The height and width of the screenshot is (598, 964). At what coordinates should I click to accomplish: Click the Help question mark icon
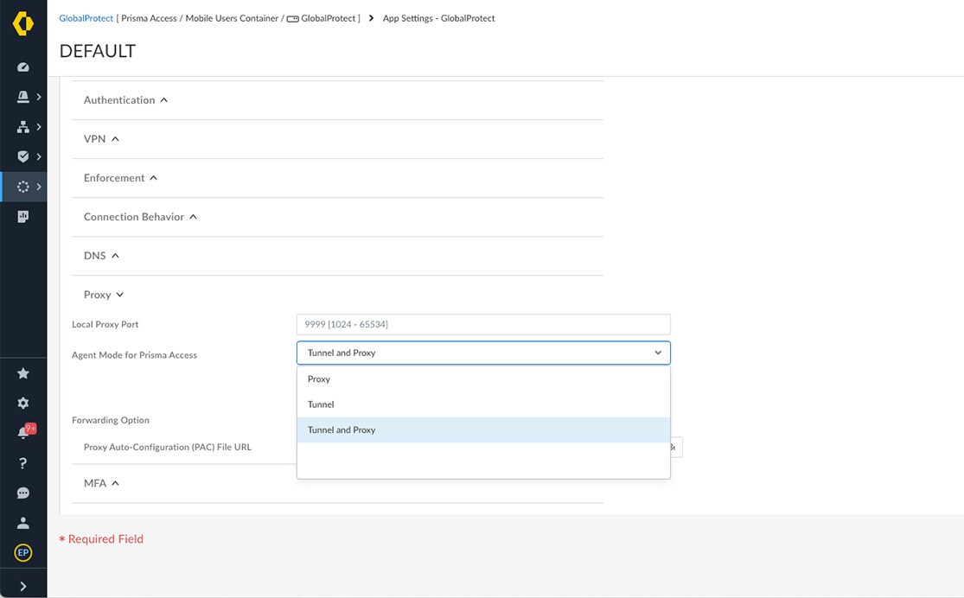pos(23,462)
